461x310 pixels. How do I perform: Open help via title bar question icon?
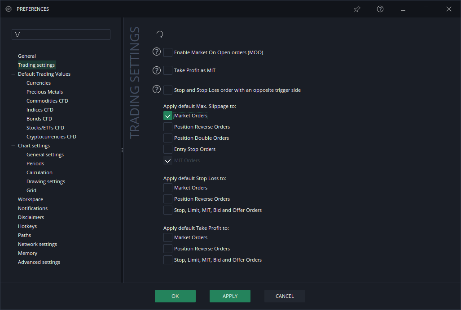(380, 9)
